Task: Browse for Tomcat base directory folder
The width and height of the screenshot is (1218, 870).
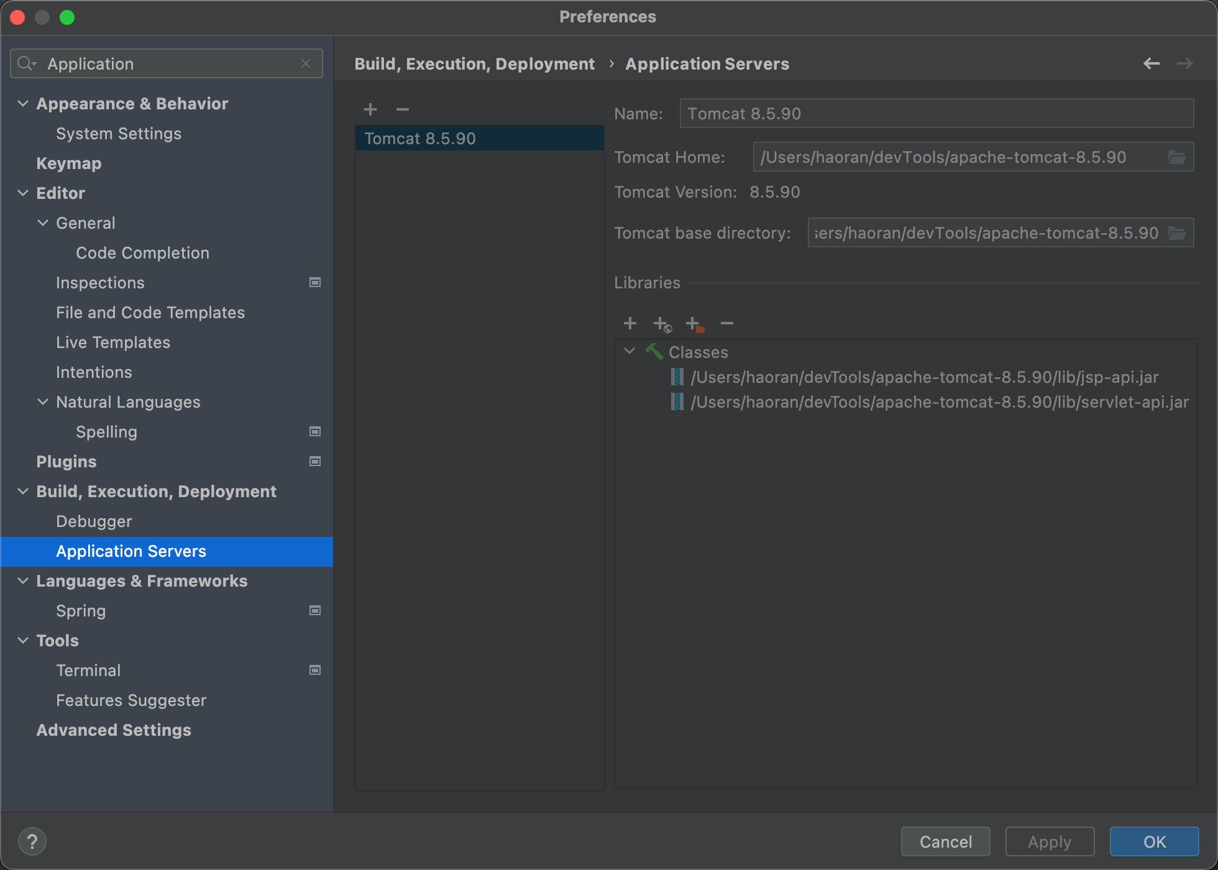Action: point(1177,233)
